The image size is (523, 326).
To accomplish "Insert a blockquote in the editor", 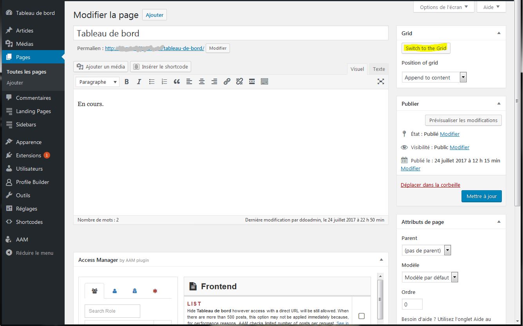I will point(177,82).
